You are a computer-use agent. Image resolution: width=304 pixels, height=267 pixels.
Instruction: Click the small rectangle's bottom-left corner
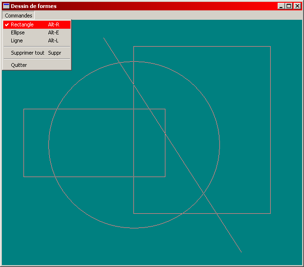(23, 177)
